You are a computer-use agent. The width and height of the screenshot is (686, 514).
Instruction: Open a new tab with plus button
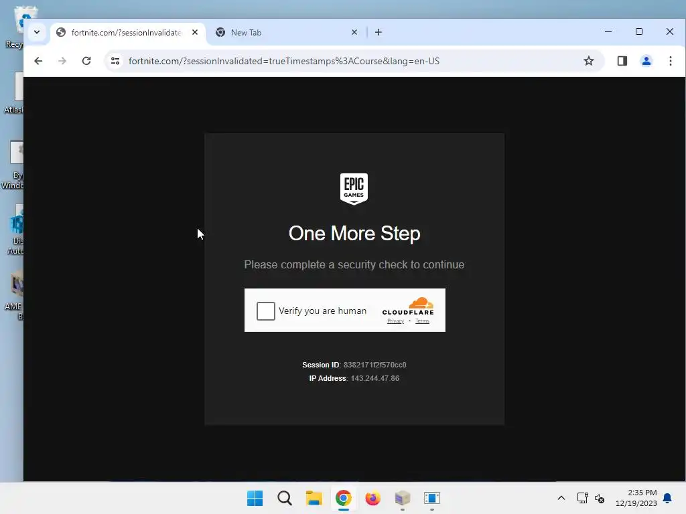click(379, 32)
